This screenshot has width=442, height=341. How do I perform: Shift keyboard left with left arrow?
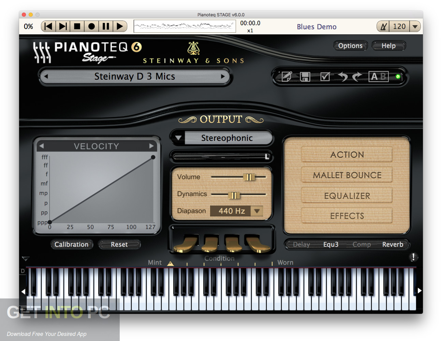[x=23, y=291]
